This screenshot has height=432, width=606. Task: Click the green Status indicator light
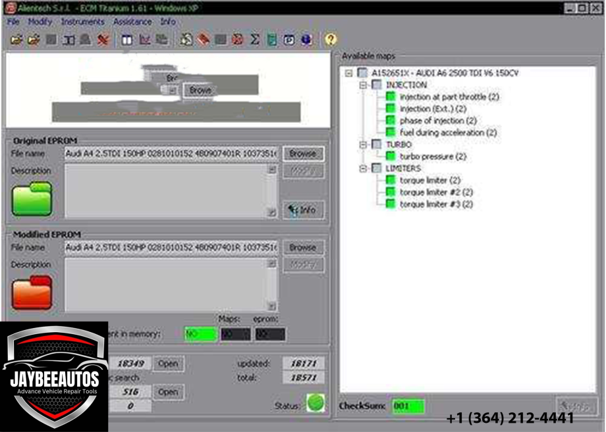coord(316,402)
